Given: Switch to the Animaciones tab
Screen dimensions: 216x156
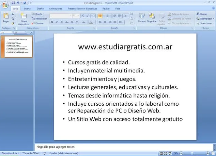Looking at the screenshot, I should (x=56, y=8).
